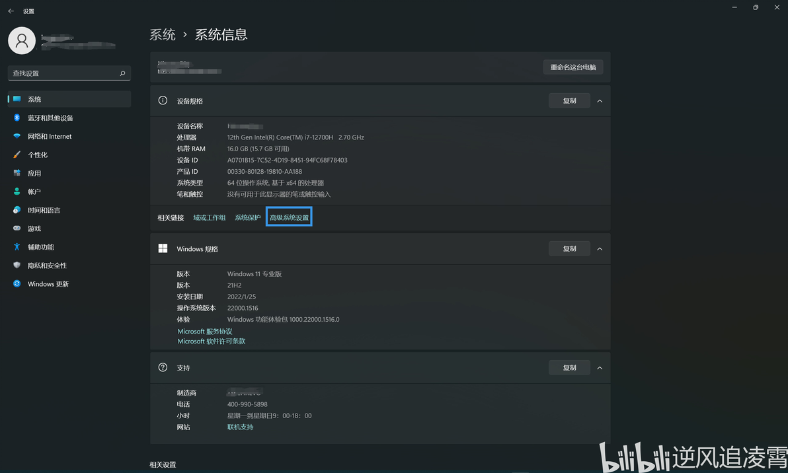Image resolution: width=788 pixels, height=473 pixels.
Task: Select the 设备 ID value A0701B15-7C52
Action: (287, 160)
